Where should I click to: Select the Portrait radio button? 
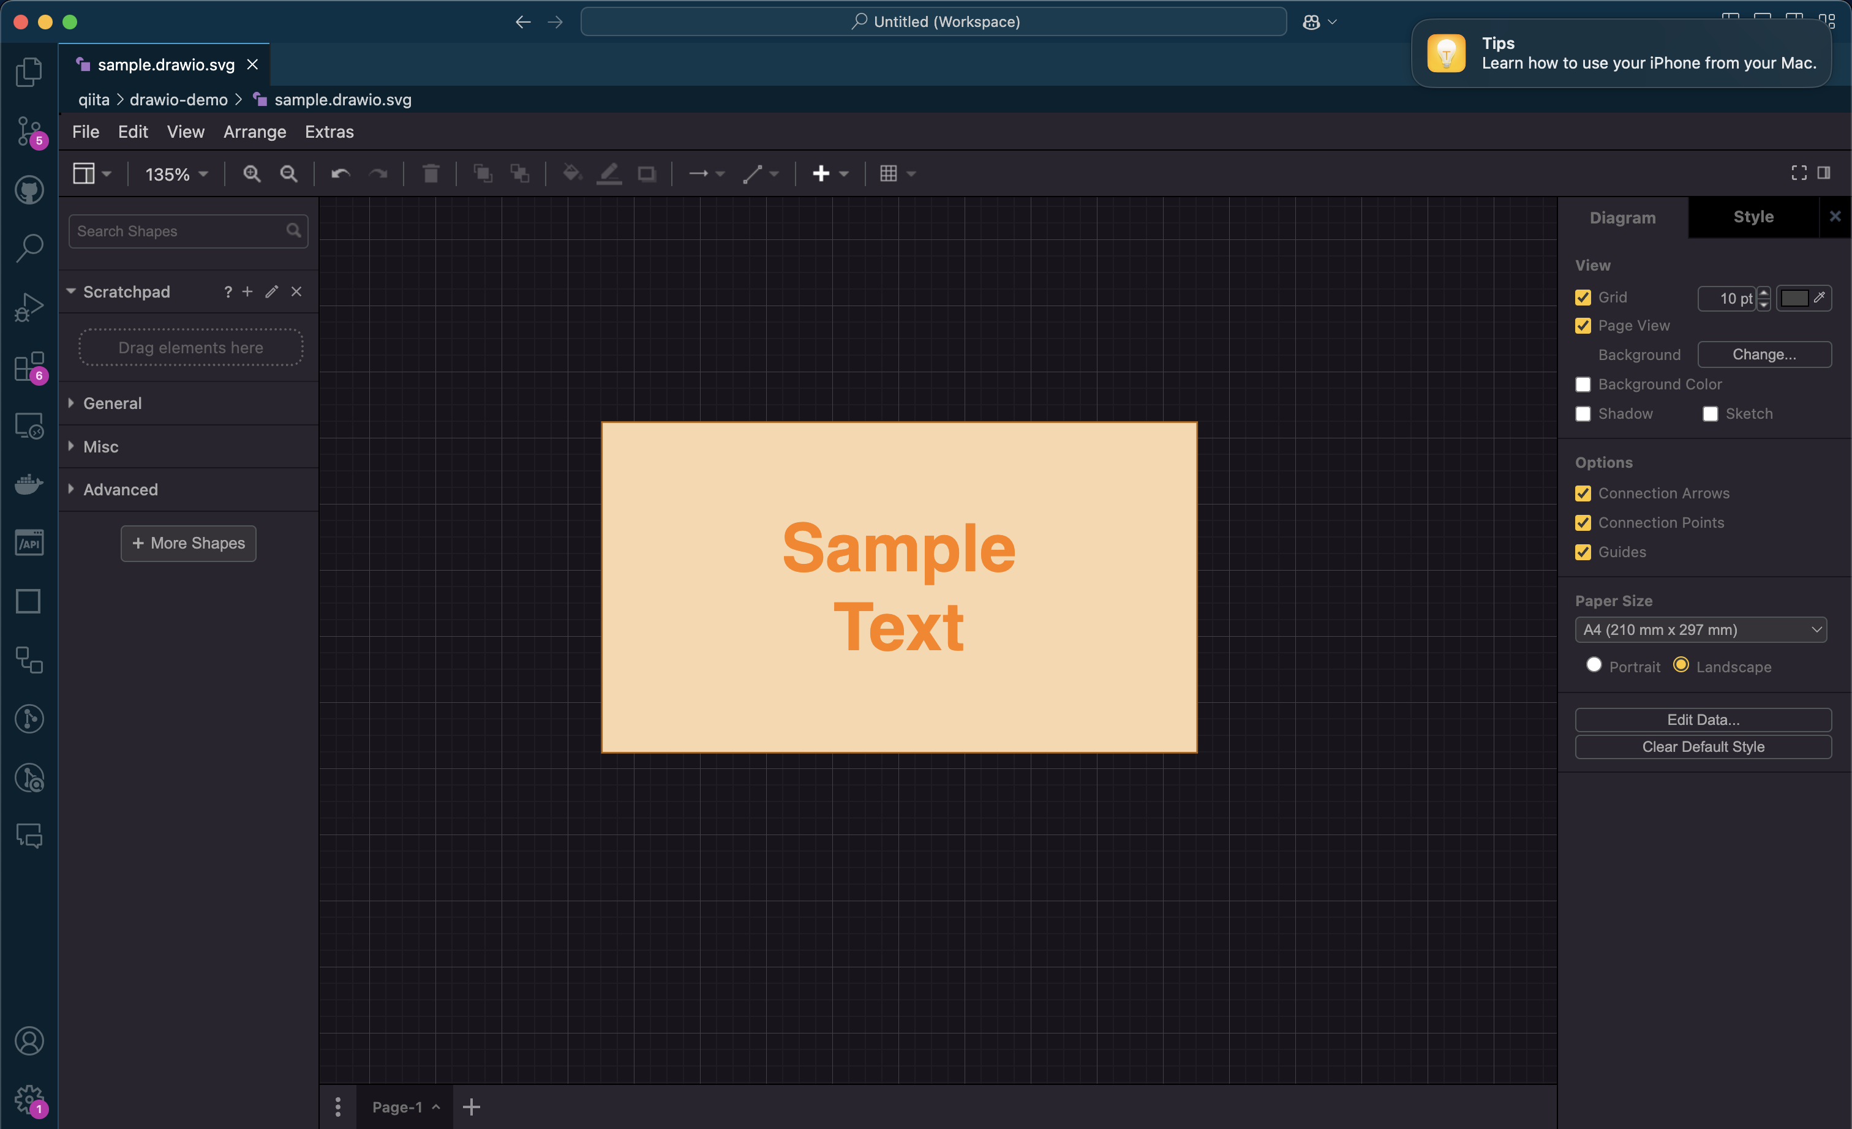click(1594, 665)
